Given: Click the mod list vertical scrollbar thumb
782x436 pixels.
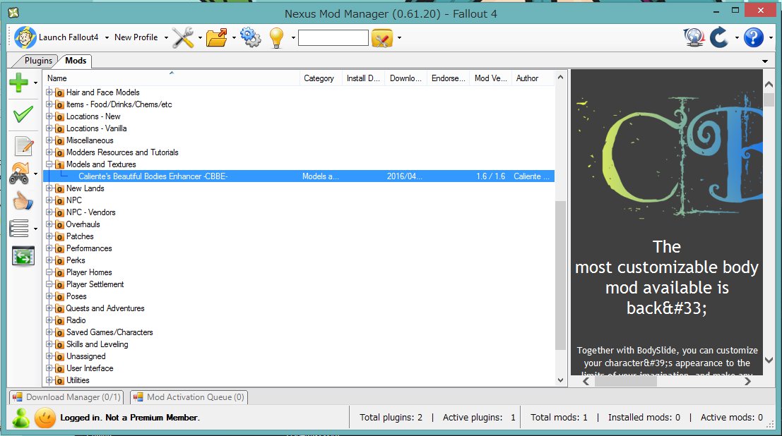Looking at the screenshot, I should tap(560, 275).
